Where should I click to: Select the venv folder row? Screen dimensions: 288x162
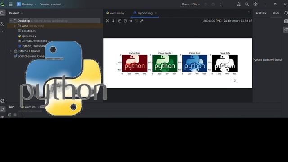point(55,26)
